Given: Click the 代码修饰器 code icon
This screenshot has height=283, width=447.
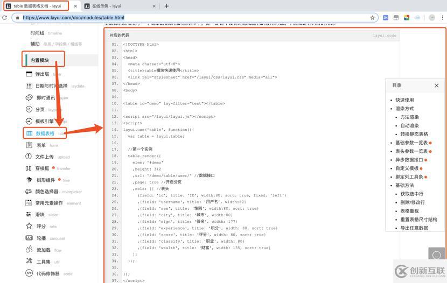Looking at the screenshot, I should 29,273.
